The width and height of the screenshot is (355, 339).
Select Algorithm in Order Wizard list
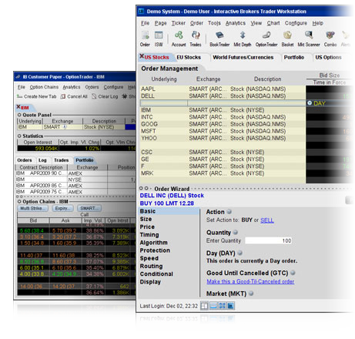pyautogui.click(x=154, y=243)
